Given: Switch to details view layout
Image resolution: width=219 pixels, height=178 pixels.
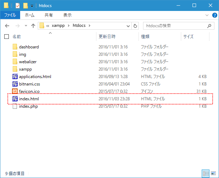Looking at the screenshot, I should tap(206, 173).
